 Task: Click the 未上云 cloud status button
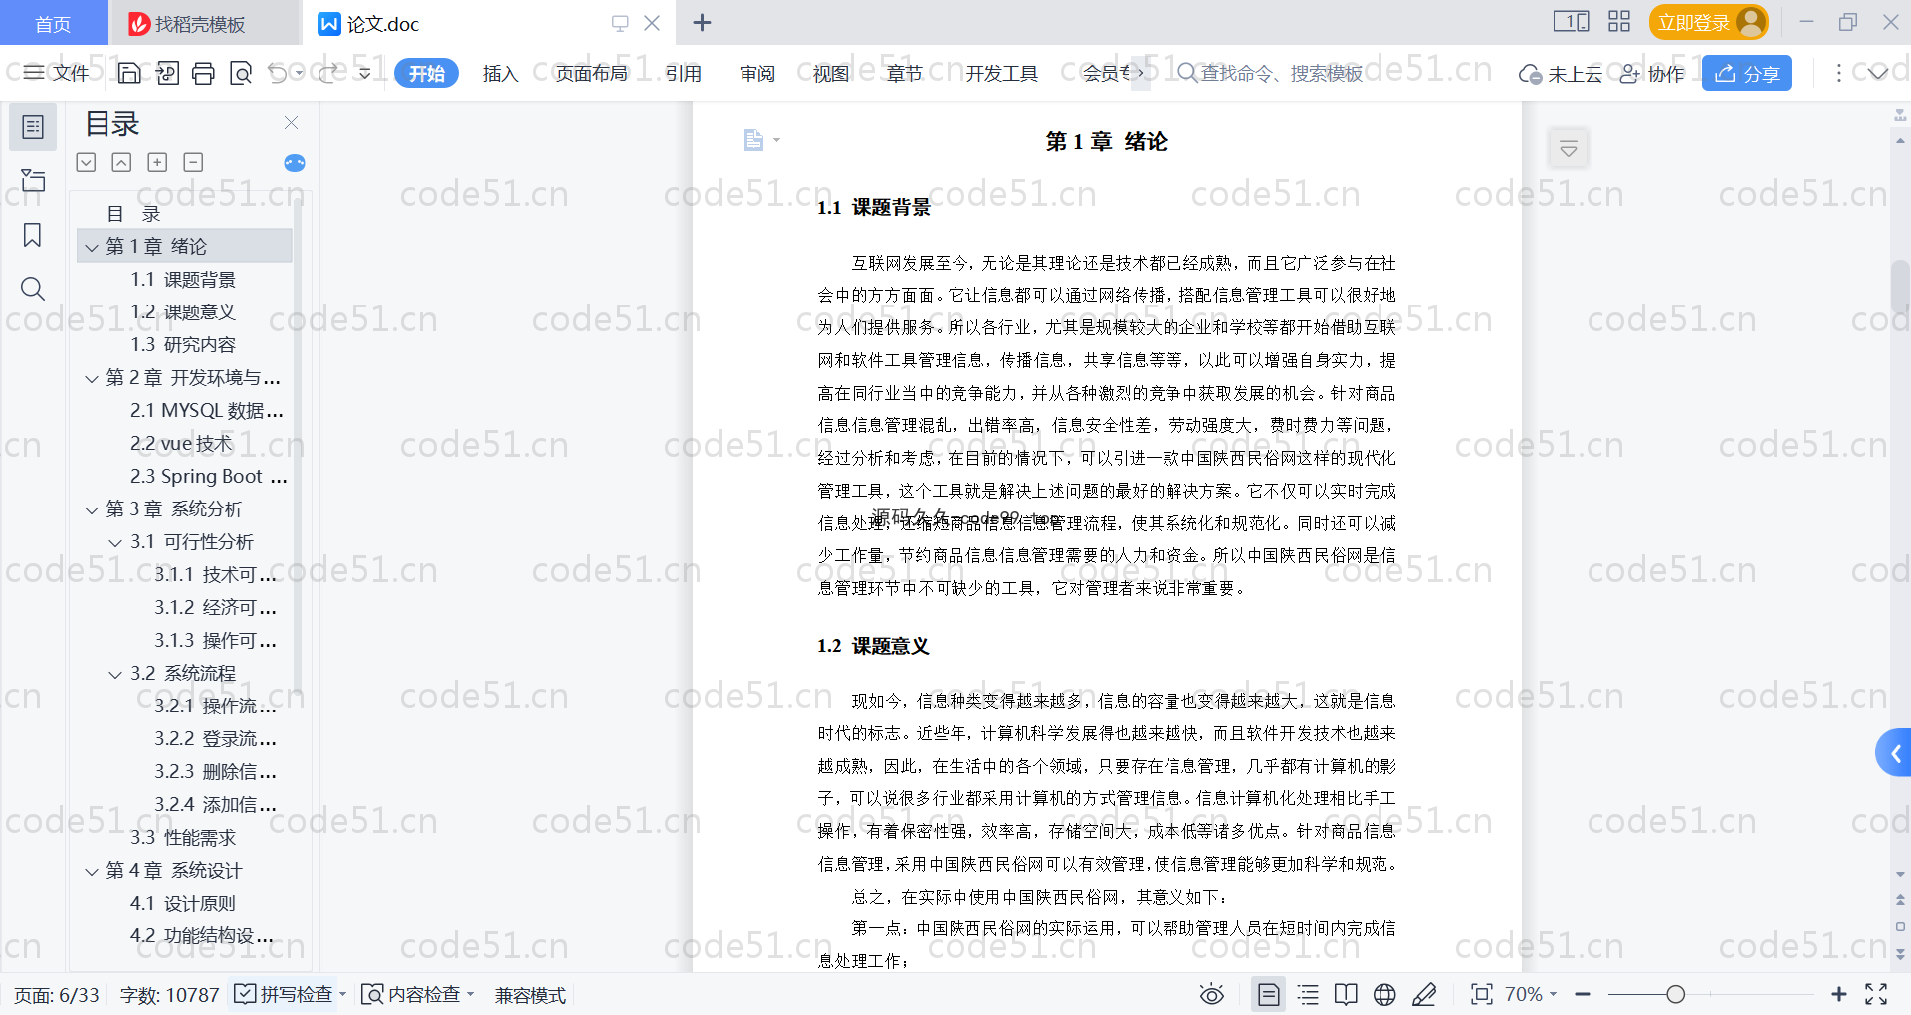[x=1561, y=74]
